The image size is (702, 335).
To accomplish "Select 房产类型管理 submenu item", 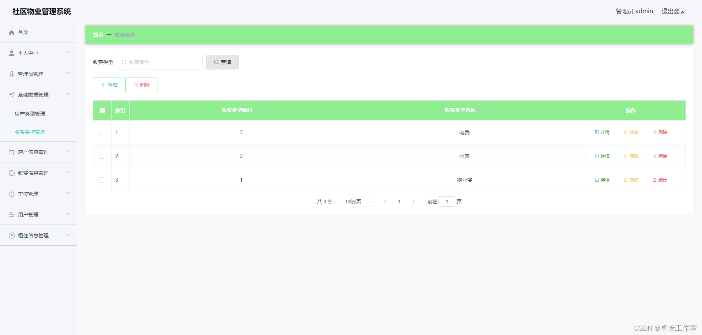I will coord(30,114).
